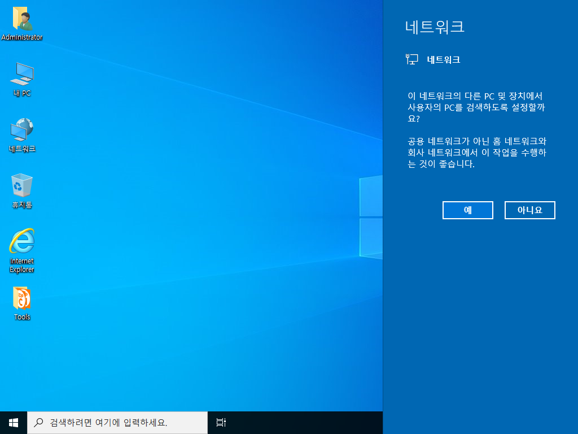578x434 pixels.
Task: Open the Administrator folder desktop icon
Action: pos(22,23)
